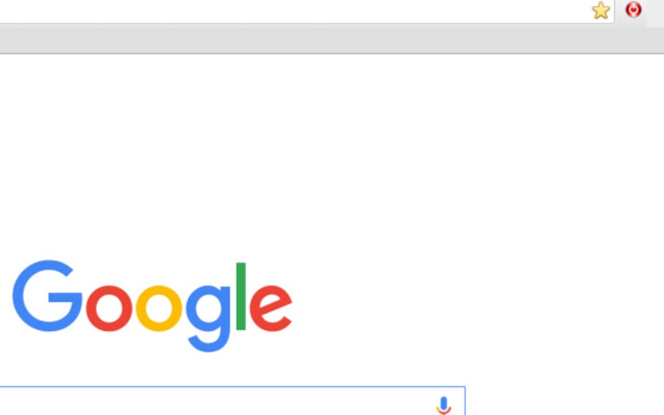Bookmark this page with the star icon
This screenshot has width=664, height=415.
(601, 10)
